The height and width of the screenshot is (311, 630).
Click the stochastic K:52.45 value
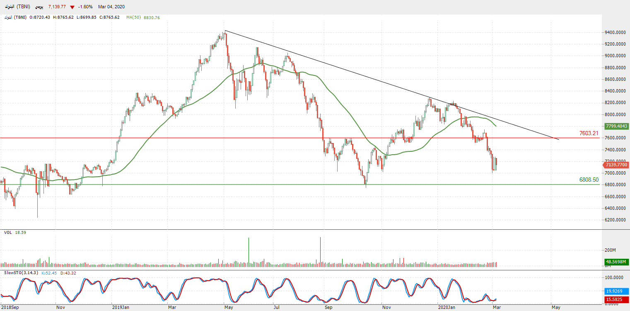click(x=50, y=272)
